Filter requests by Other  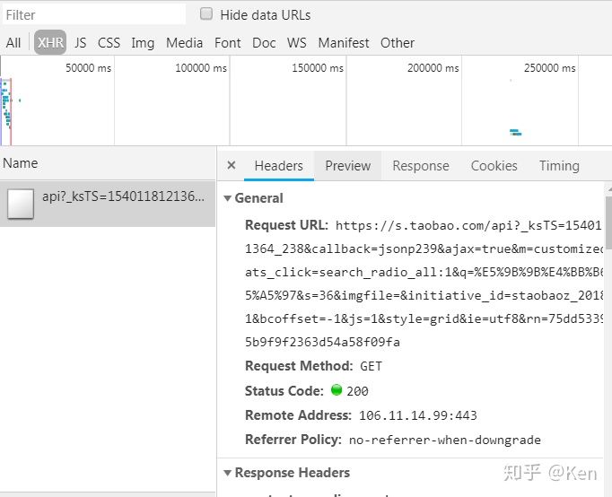(x=398, y=42)
